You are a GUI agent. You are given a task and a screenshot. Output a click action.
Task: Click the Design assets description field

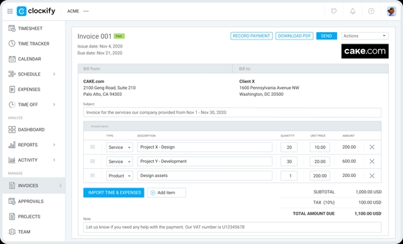point(205,176)
